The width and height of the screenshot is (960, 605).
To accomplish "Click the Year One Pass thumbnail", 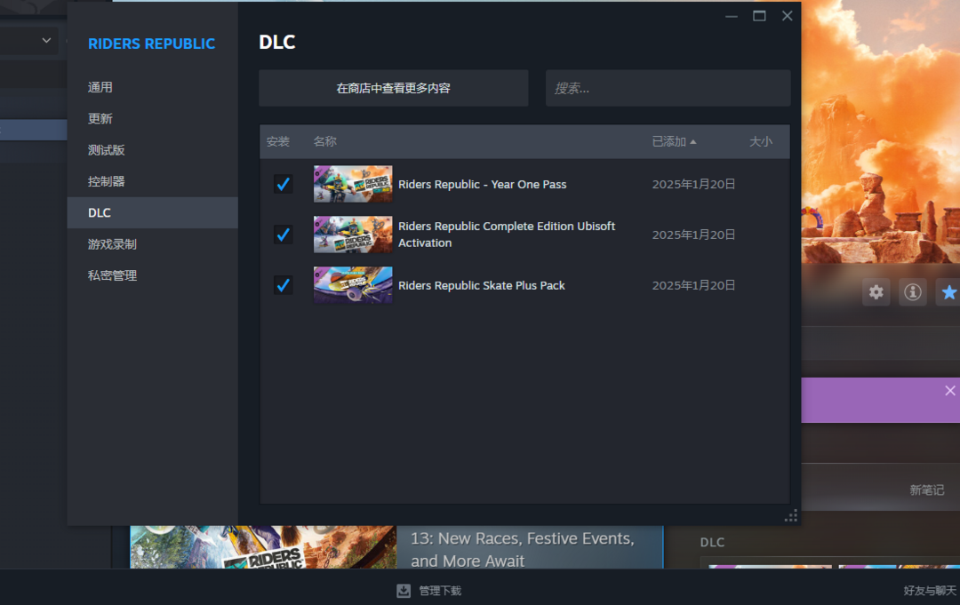I will click(x=353, y=184).
